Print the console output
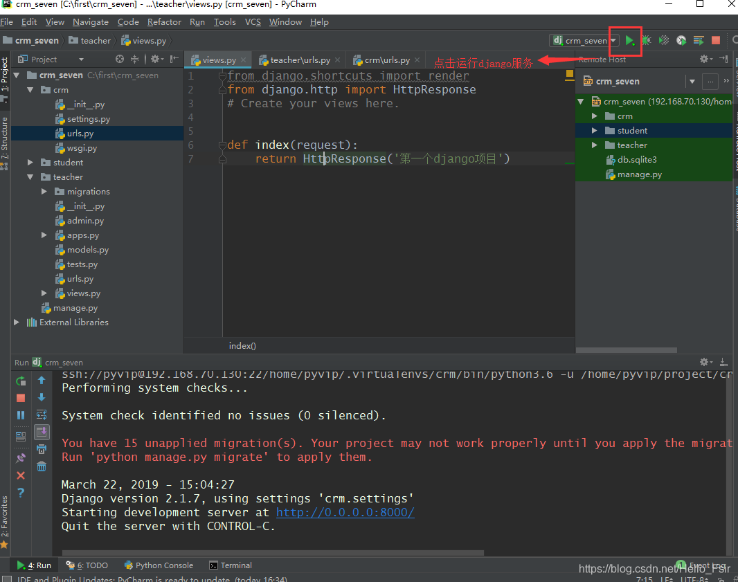Screen dimensions: 738x582 pyautogui.click(x=42, y=449)
